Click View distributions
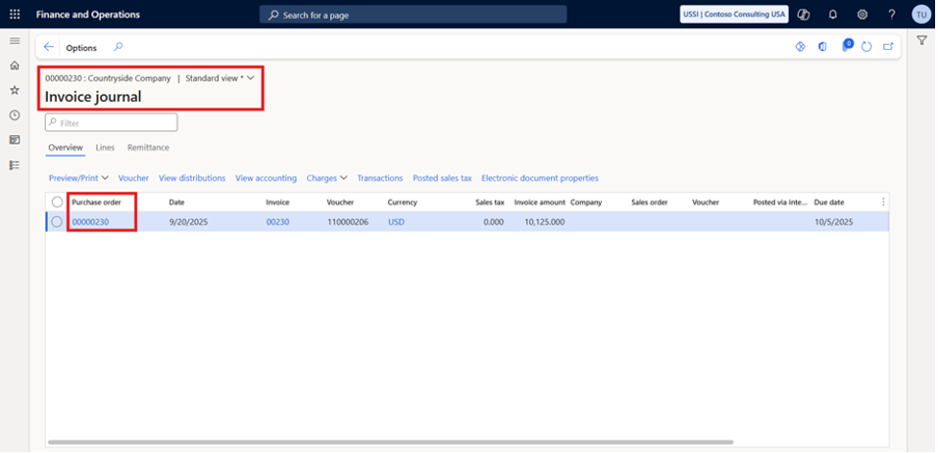 point(192,179)
